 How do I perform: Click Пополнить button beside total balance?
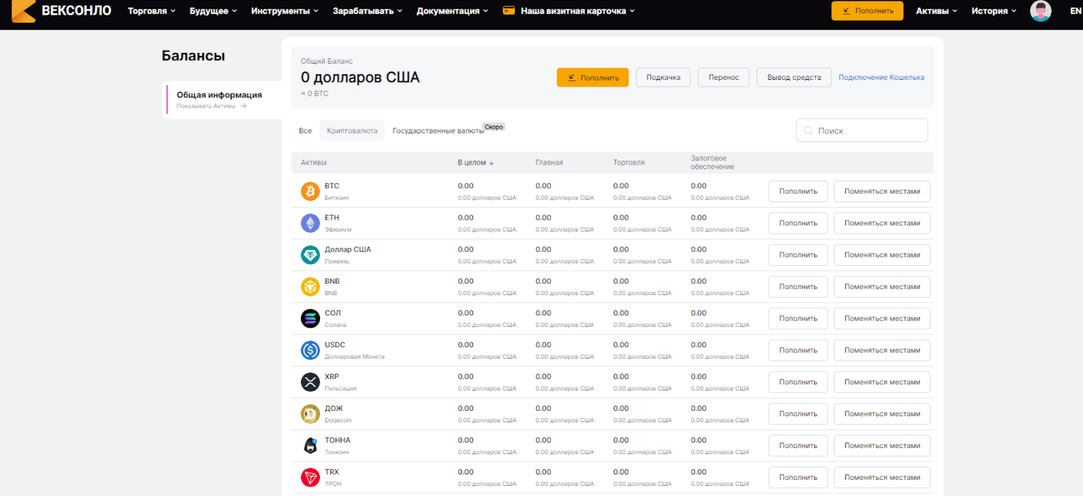592,77
